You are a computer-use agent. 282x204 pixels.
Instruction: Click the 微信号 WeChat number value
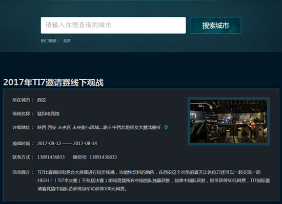103,157
